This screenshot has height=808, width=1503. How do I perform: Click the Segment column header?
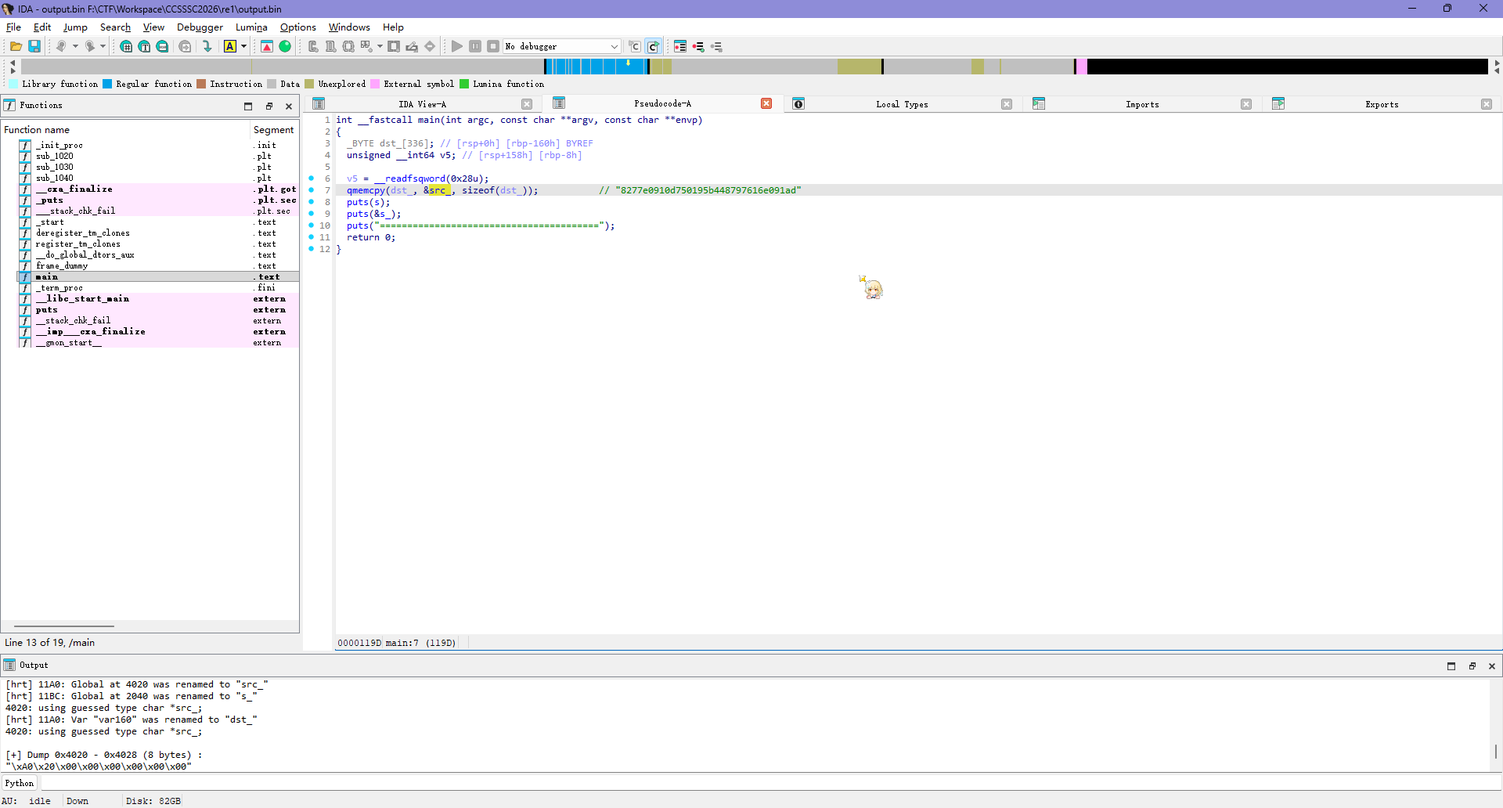273,130
